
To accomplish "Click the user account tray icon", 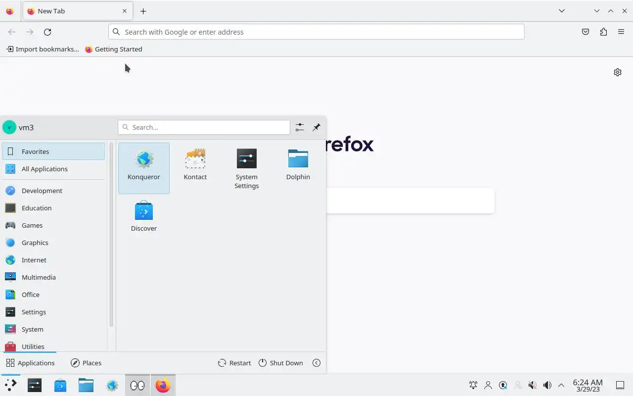I will pyautogui.click(x=488, y=385).
